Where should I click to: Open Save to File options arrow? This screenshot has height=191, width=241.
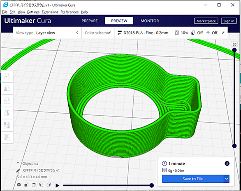(x=226, y=179)
